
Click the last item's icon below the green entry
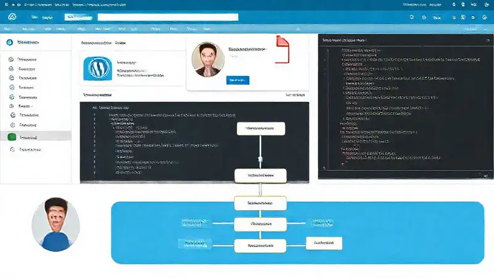click(12, 150)
